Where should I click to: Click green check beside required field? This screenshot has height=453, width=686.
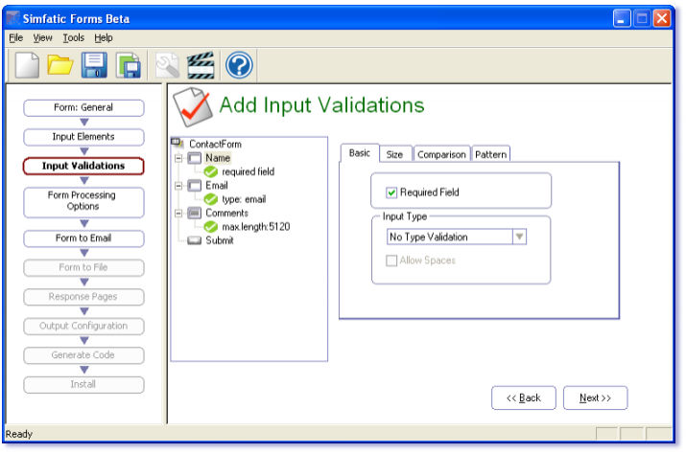click(211, 172)
